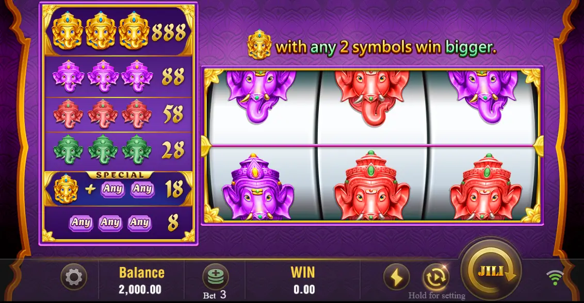Click the gold elephant in SPECIAL row

point(66,189)
